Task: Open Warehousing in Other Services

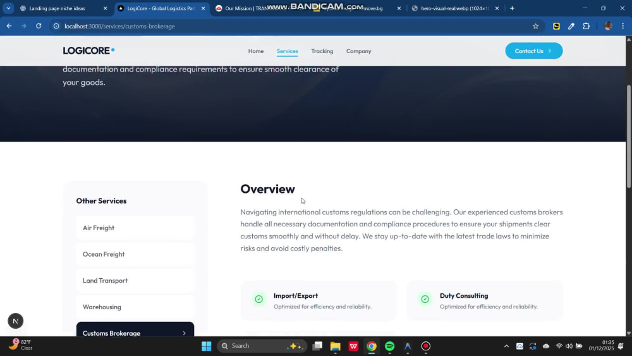Action: click(x=135, y=307)
